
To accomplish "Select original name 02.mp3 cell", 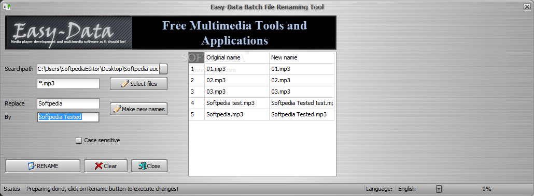I will [237, 81].
